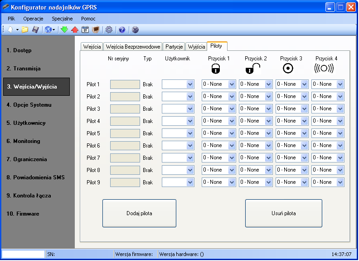The image size is (359, 261).
Task: Go to section 6. Monitoring
Action: (24, 141)
